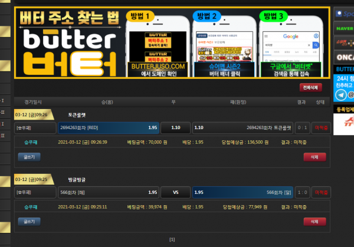The width and height of the screenshot is (354, 247).
Task: Click the 1.10 draw odds box
Action: click(175, 127)
